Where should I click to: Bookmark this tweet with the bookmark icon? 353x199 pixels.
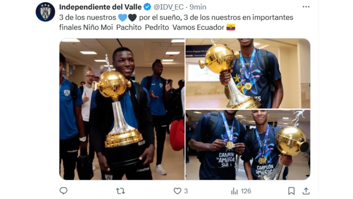[x=291, y=191]
